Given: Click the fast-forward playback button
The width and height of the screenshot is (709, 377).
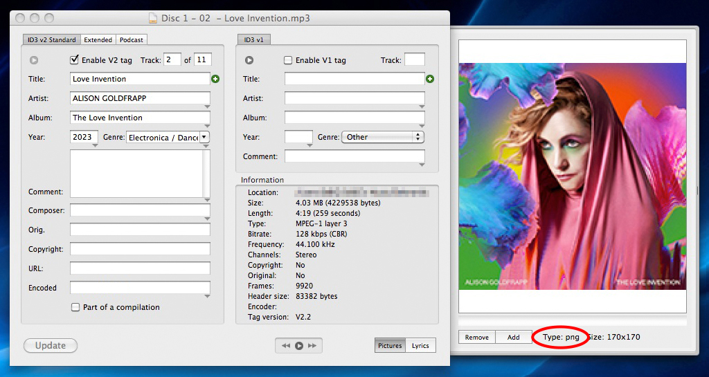Looking at the screenshot, I should 312,346.
